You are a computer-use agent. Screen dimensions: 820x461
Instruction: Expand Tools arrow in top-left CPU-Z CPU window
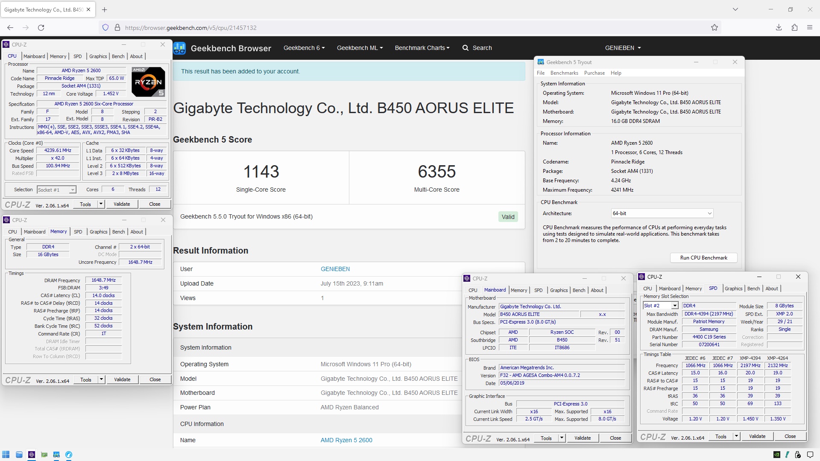coord(101,204)
